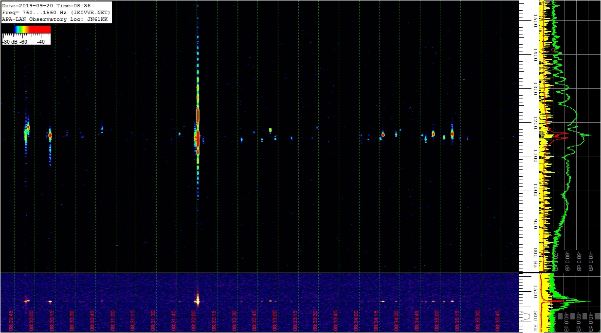Click the 1300 frequency axis label
The width and height of the screenshot is (601, 333).
click(535, 88)
